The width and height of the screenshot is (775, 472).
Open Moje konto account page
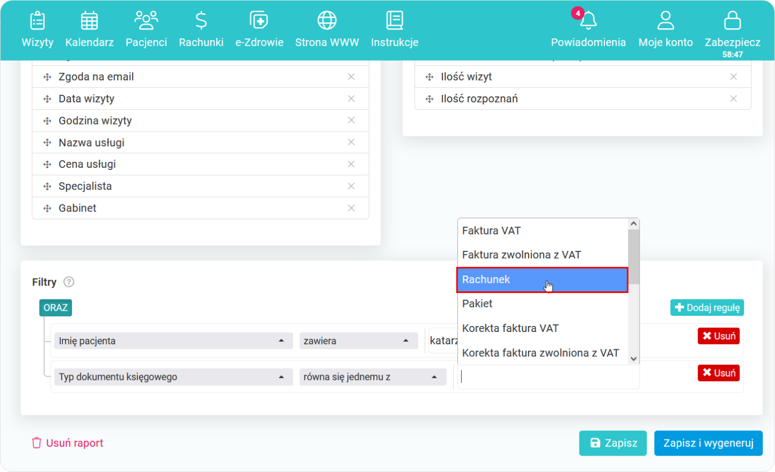[x=665, y=30]
